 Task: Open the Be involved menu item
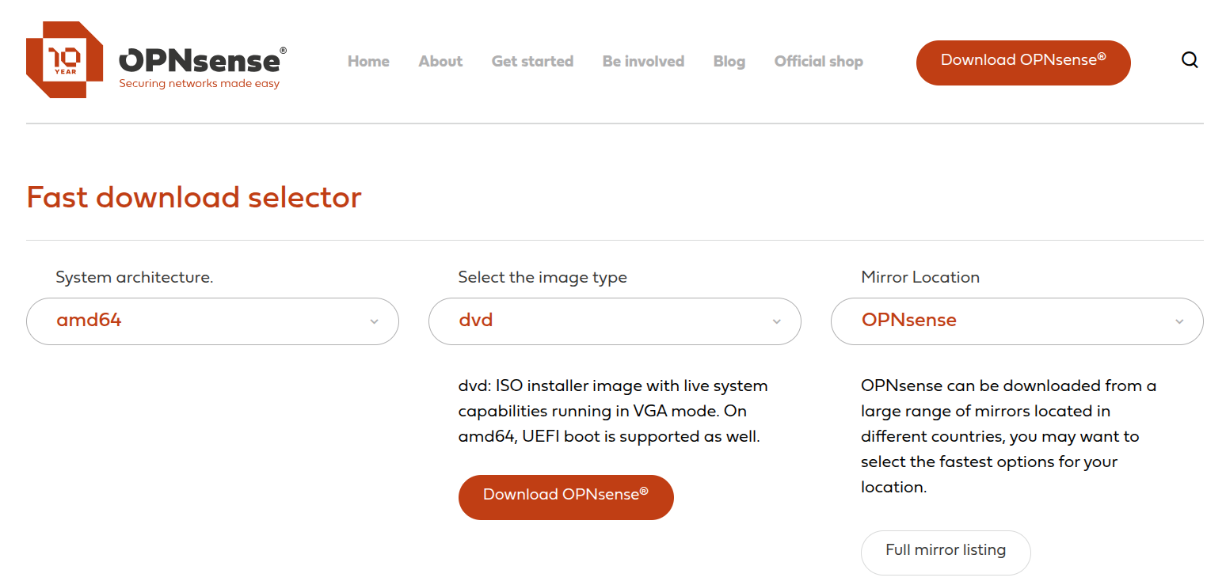[643, 62]
